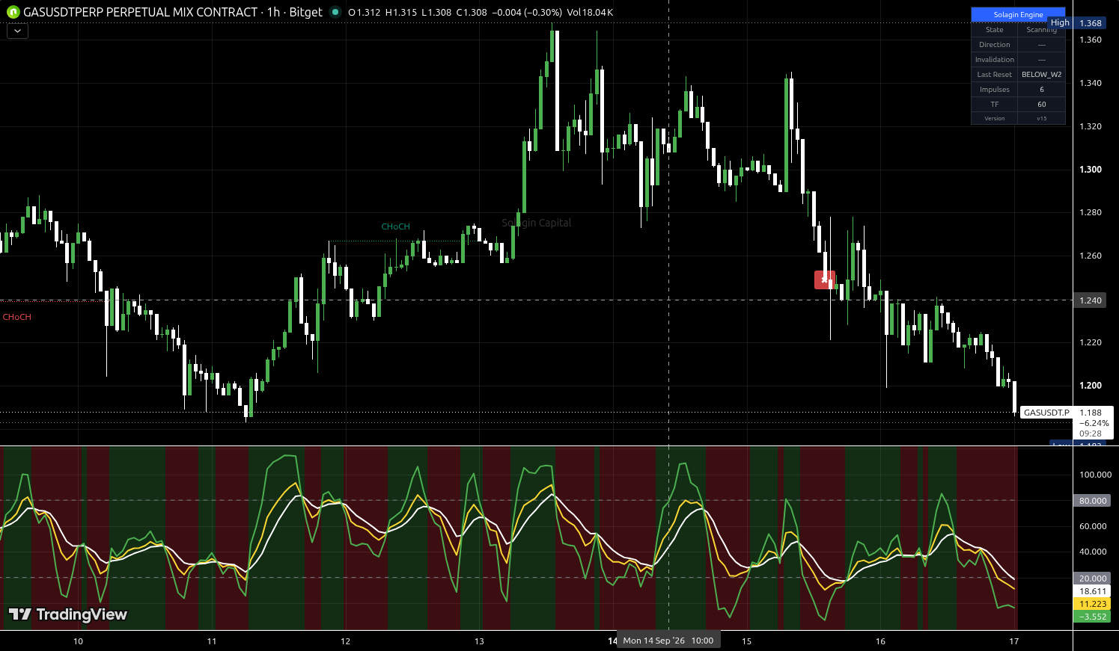The height and width of the screenshot is (651, 1119).
Task: Click the 1.300 price scale label
Action: (x=1091, y=170)
